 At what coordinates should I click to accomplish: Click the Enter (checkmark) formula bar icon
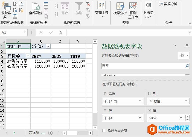click(51, 32)
